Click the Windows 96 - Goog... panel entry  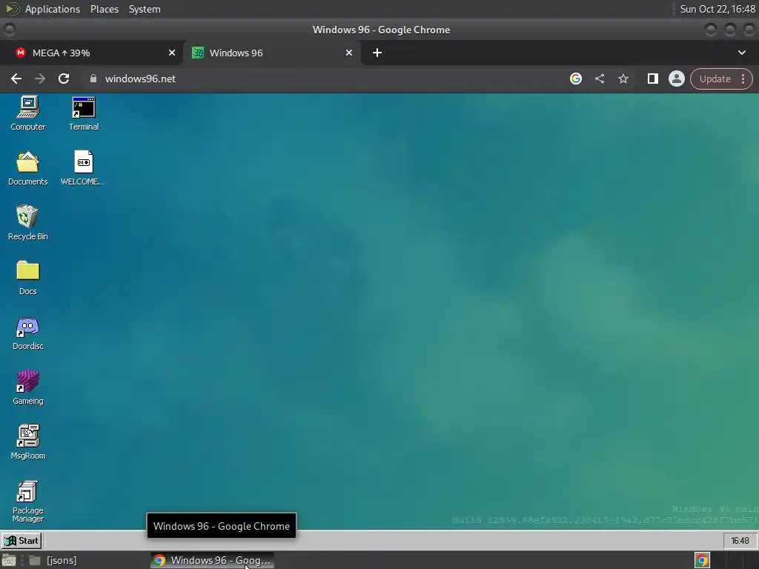coord(212,560)
